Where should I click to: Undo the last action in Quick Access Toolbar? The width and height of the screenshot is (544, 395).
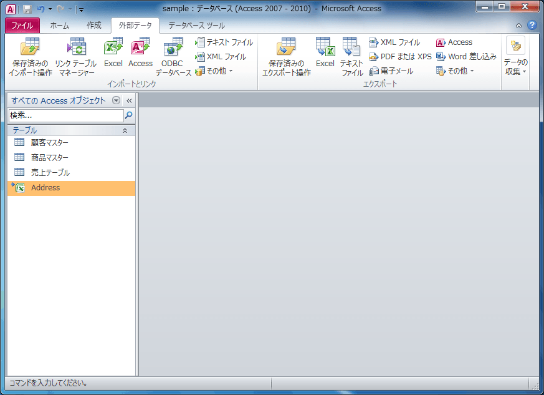coord(41,9)
